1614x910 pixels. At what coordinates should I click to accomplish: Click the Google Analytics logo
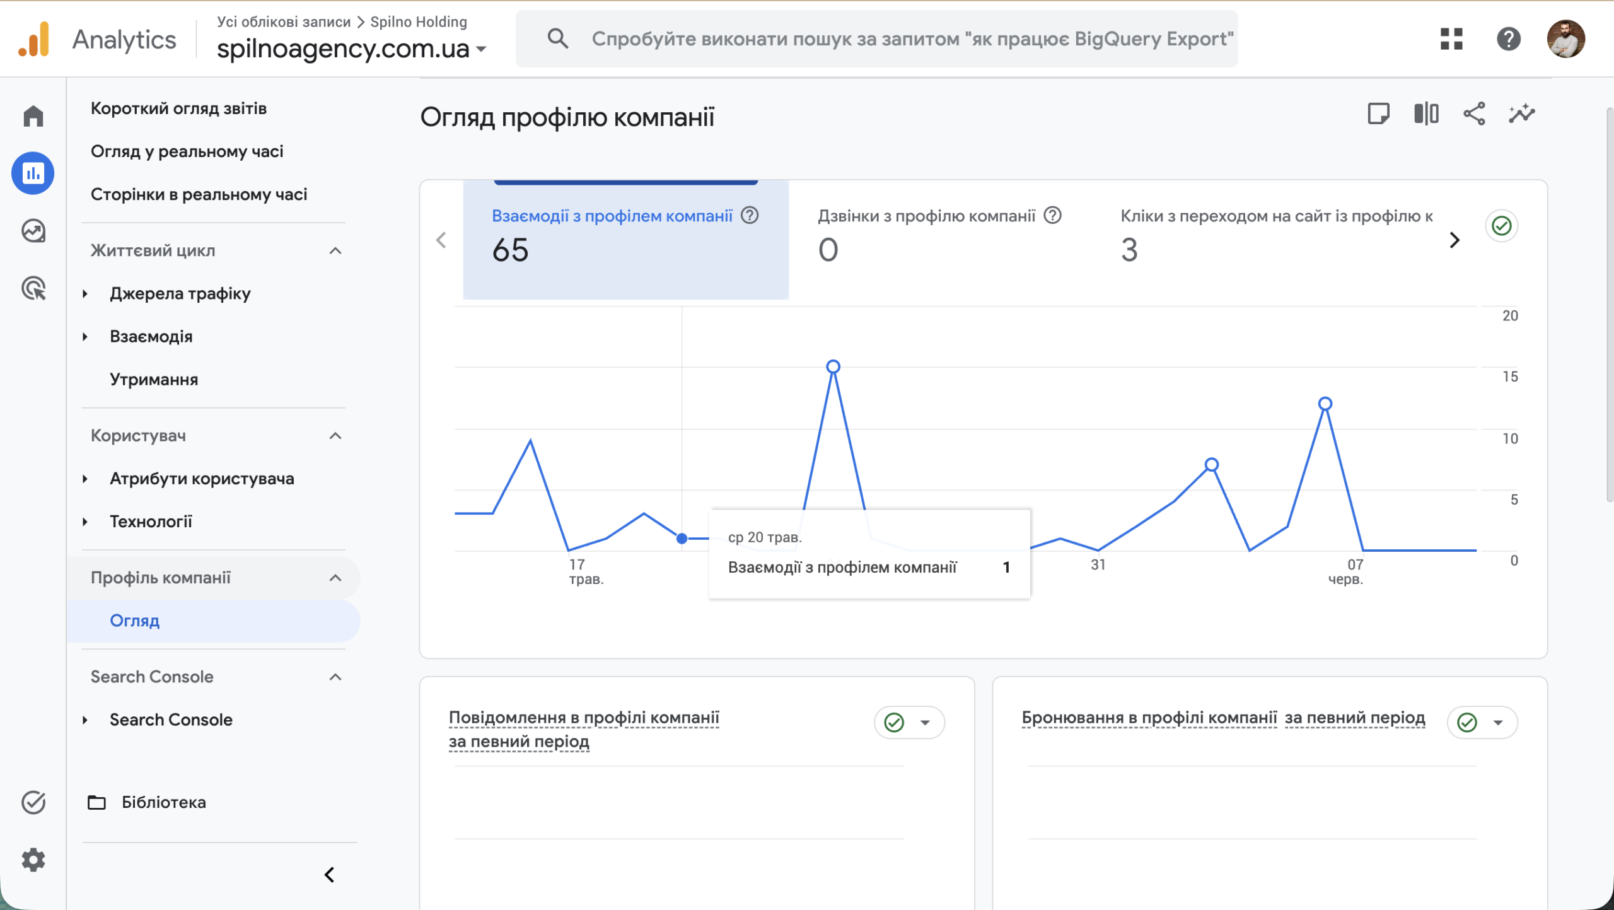(33, 39)
